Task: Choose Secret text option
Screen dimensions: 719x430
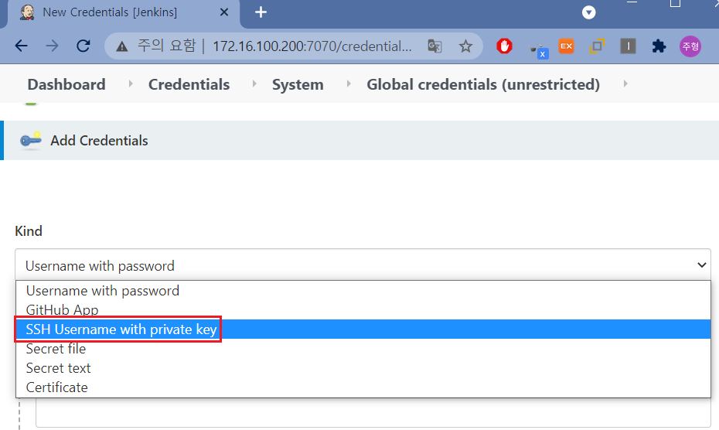Action: coord(363,368)
